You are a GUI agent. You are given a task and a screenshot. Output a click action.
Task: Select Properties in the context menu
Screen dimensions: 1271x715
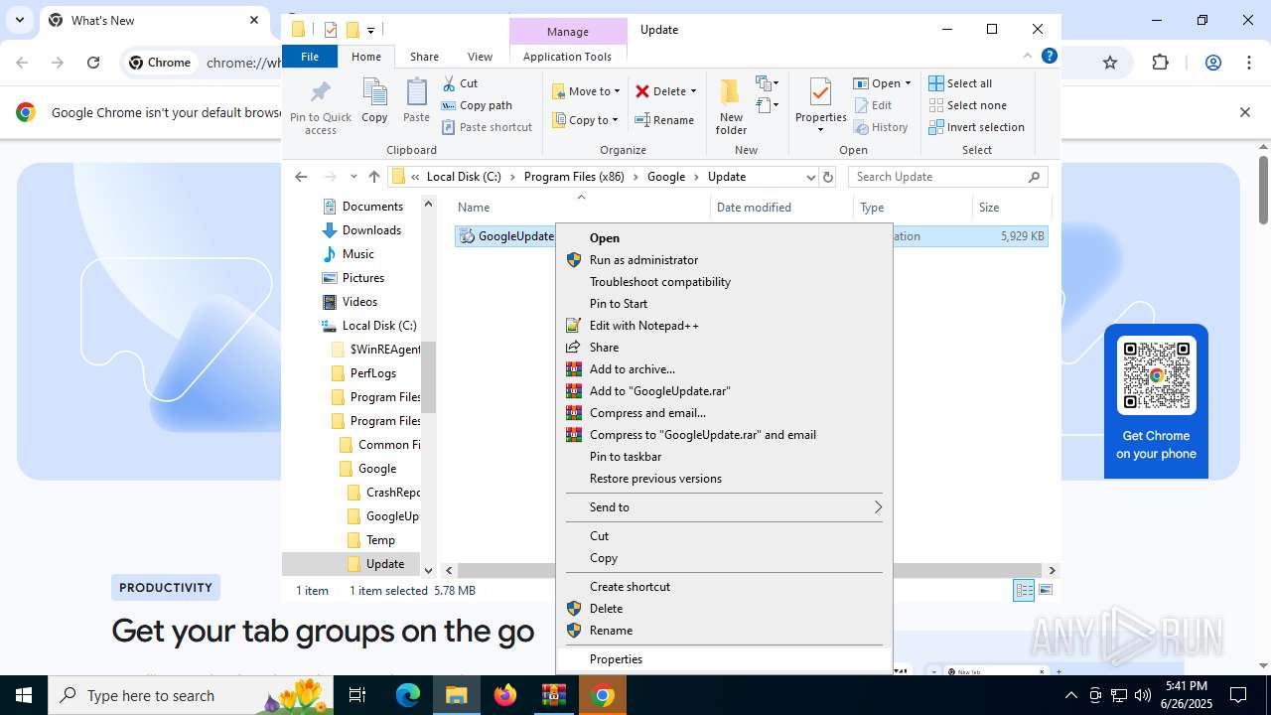(724, 659)
